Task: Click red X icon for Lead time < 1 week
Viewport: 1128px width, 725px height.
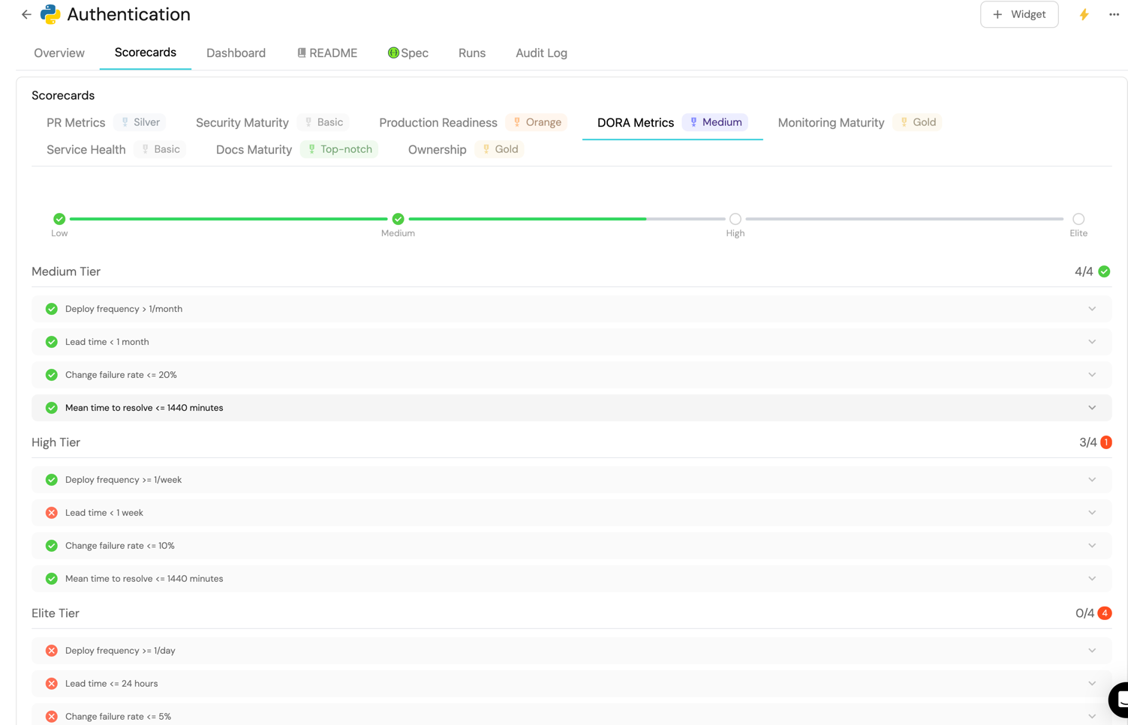Action: [52, 513]
